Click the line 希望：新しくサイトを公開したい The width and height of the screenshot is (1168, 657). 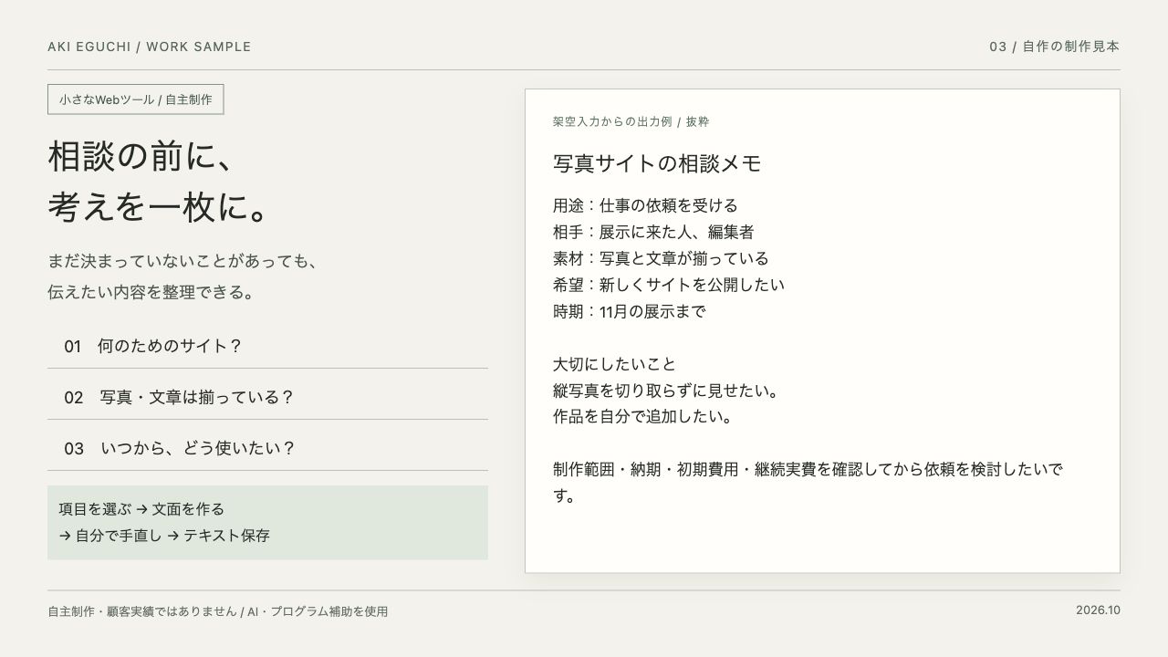point(669,285)
